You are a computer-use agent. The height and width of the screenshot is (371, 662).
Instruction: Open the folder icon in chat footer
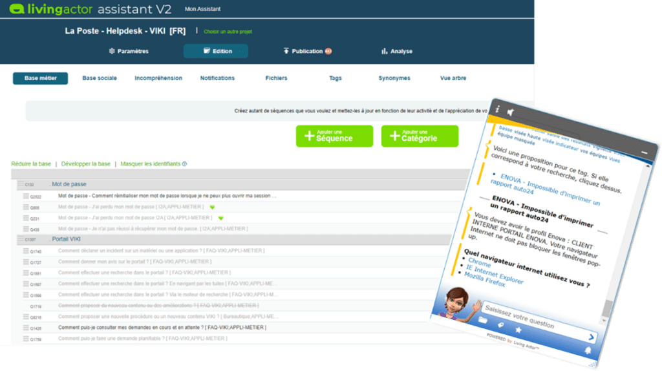[x=482, y=321]
